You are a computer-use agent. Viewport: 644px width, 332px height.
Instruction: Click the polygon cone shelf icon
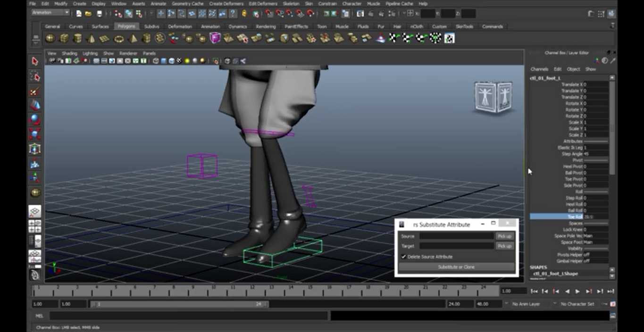pos(91,38)
